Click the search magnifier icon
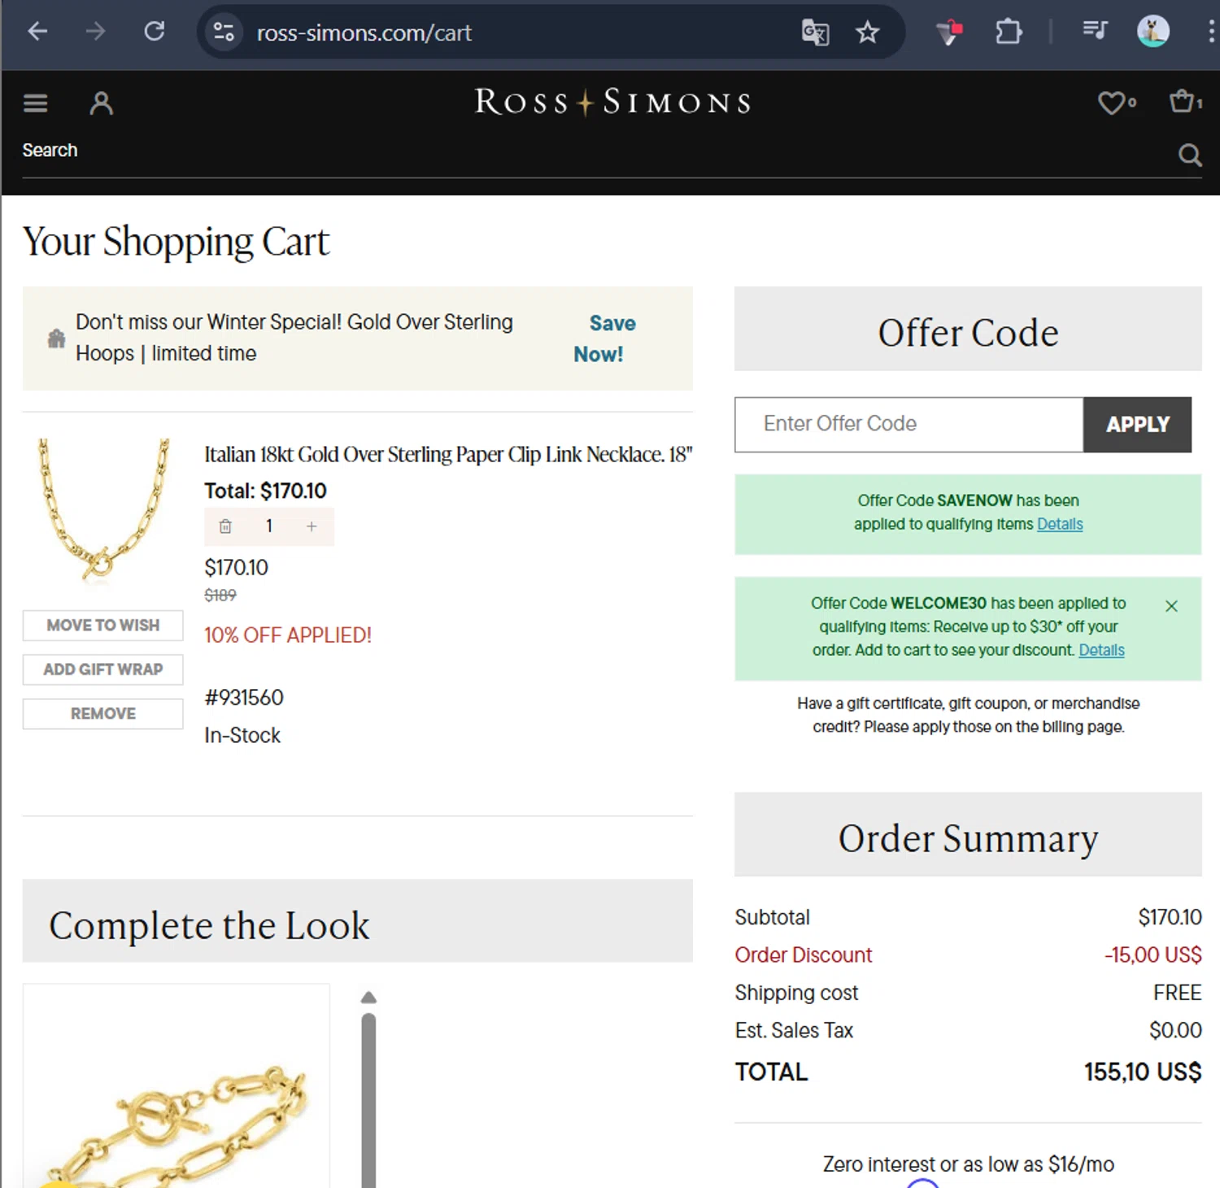The width and height of the screenshot is (1220, 1188). 1189,155
